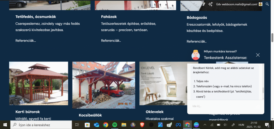Image resolution: width=274 pixels, height=129 pixels.
Task: Open Task View on the taskbar
Action: 77,125
